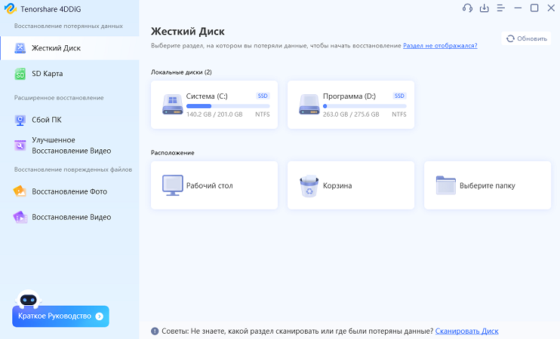
Task: Click NTFS label on Система (C:)
Action: coord(263,115)
